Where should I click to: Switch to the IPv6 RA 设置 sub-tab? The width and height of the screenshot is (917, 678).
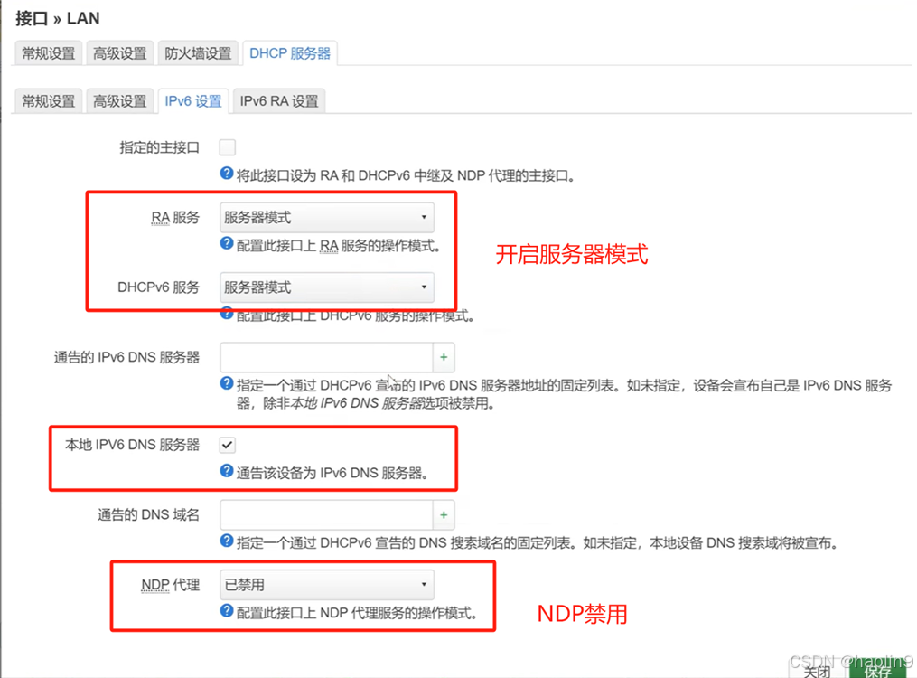[279, 101]
